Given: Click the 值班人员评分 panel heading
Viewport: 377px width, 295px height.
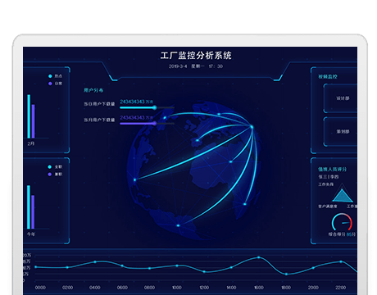Looking at the screenshot, I should [x=332, y=170].
